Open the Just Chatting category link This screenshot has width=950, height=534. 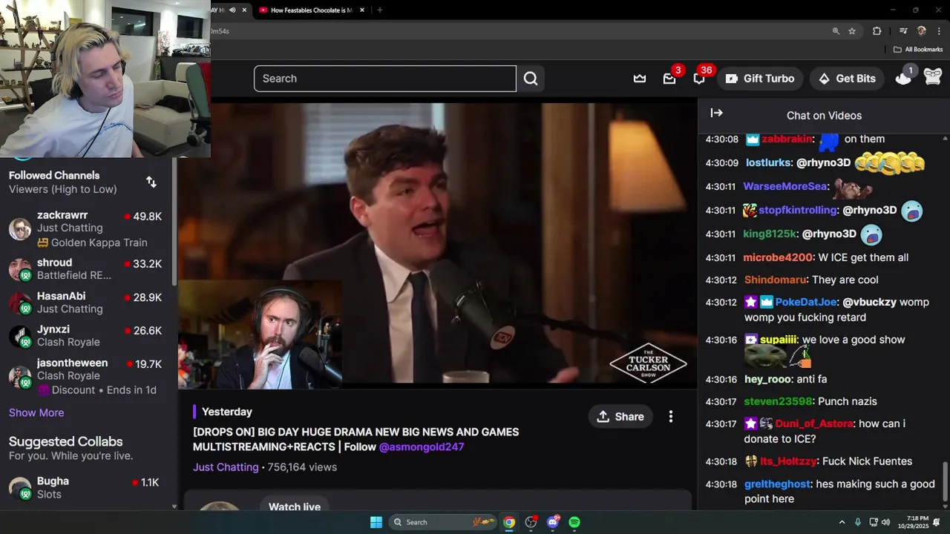[226, 467]
